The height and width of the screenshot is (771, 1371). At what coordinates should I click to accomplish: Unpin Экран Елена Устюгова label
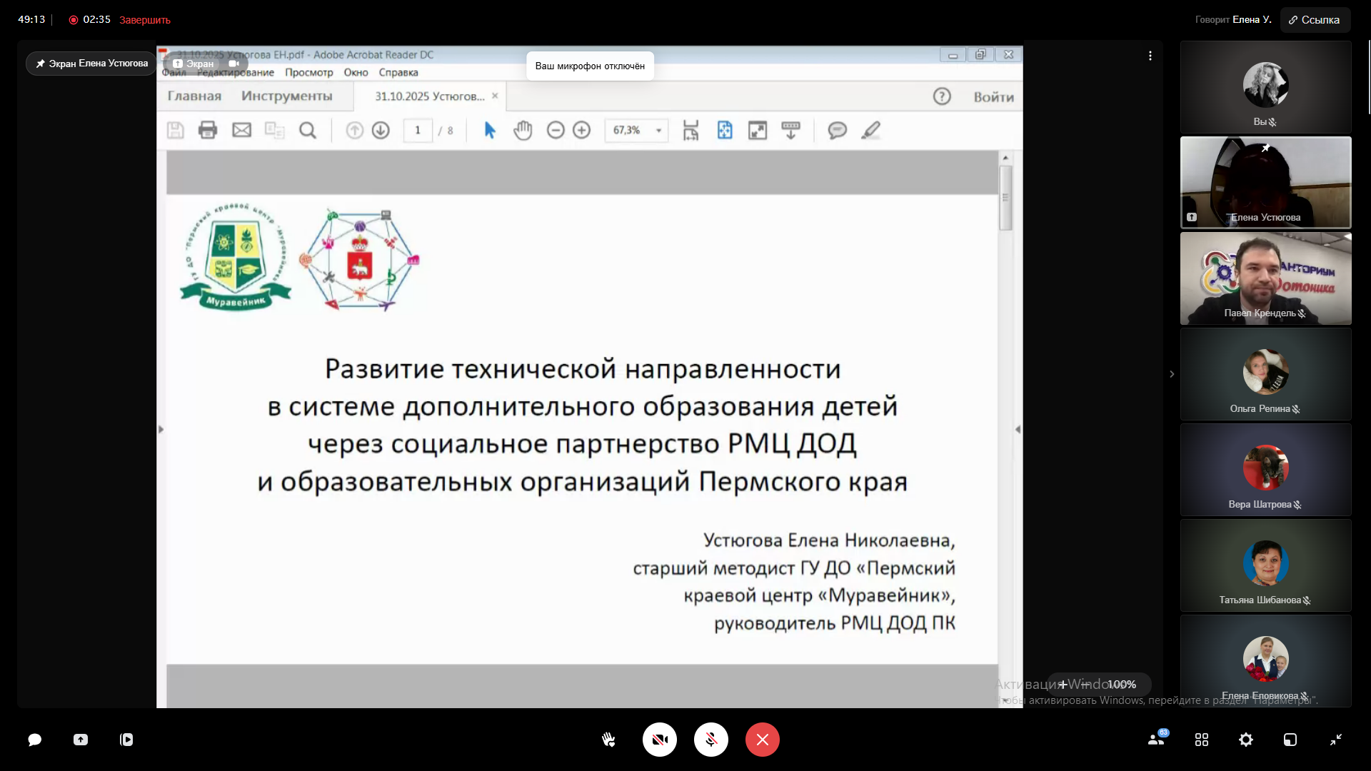tap(91, 64)
